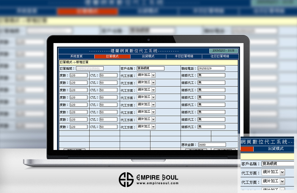Expand the last row's 代工方案 dropdown on laptop
The image size is (297, 193).
tap(153, 126)
